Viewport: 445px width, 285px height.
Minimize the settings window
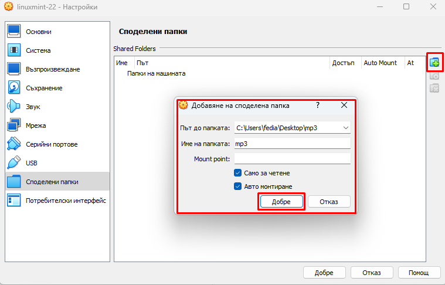coord(380,6)
